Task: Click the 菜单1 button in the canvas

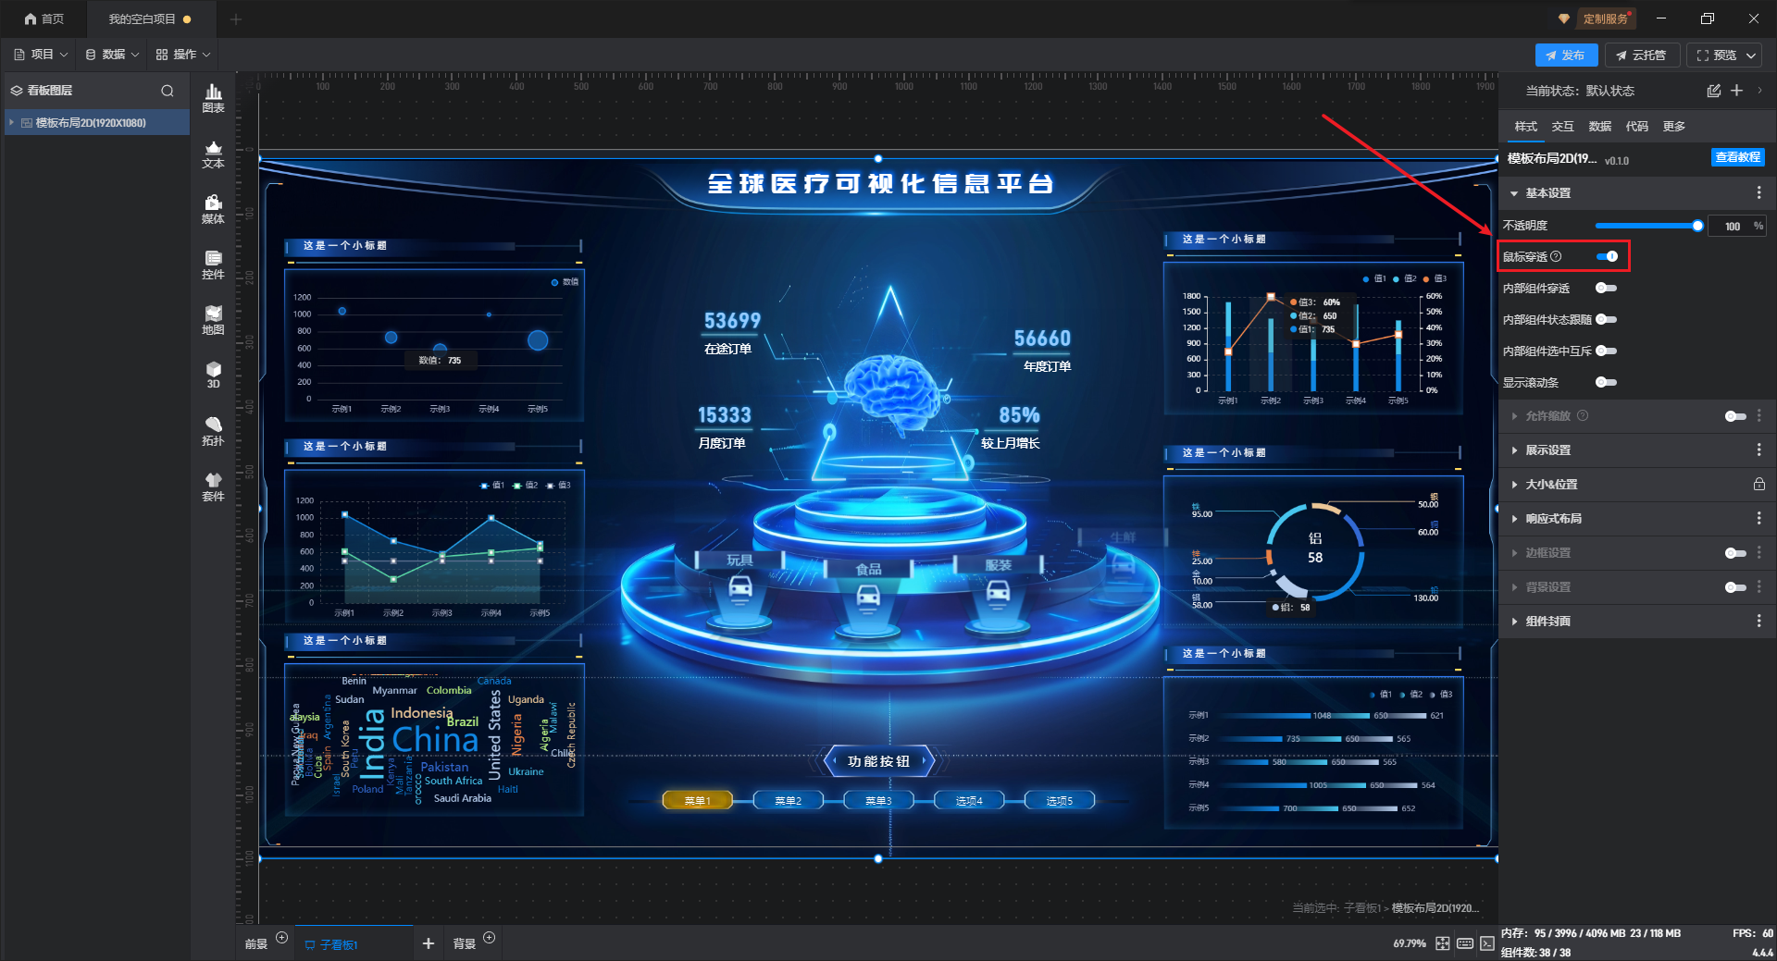Action: 697,800
